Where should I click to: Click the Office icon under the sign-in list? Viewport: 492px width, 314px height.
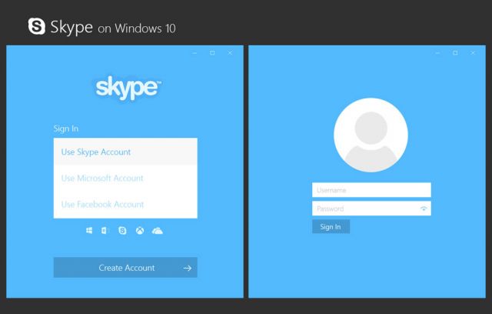[105, 231]
